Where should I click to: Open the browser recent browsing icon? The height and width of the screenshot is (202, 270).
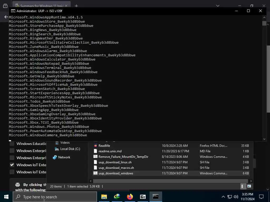click(5, 6)
